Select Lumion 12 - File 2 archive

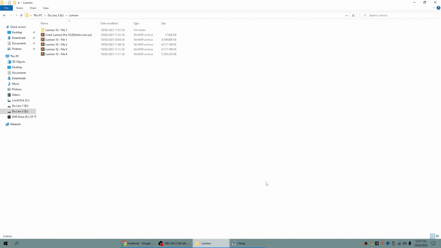[x=56, y=44]
